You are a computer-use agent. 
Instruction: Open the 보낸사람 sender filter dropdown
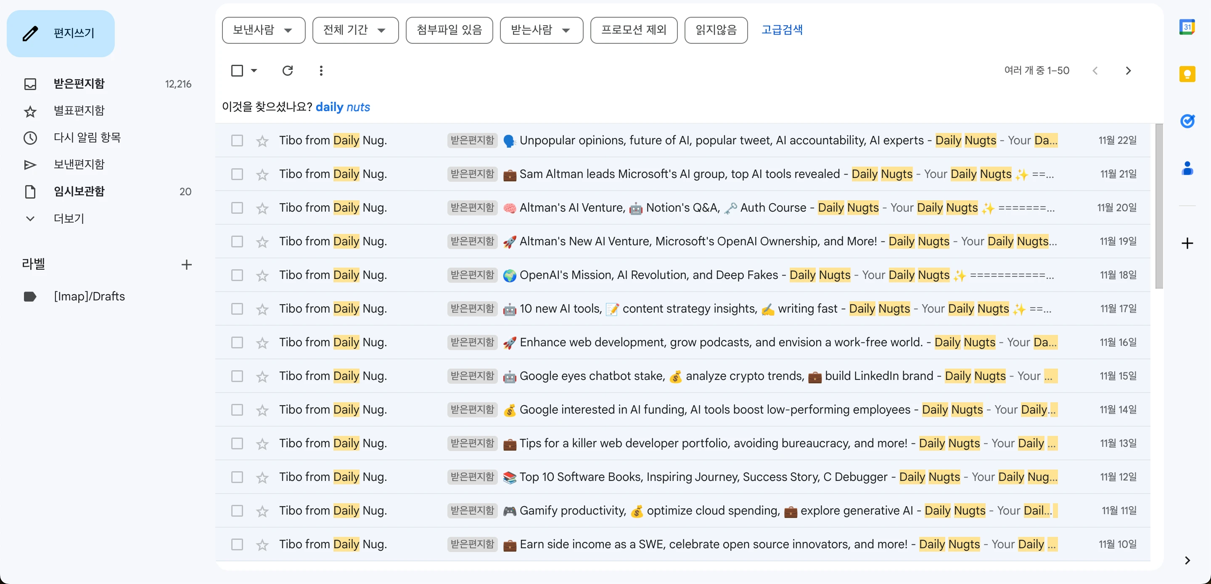[263, 31]
